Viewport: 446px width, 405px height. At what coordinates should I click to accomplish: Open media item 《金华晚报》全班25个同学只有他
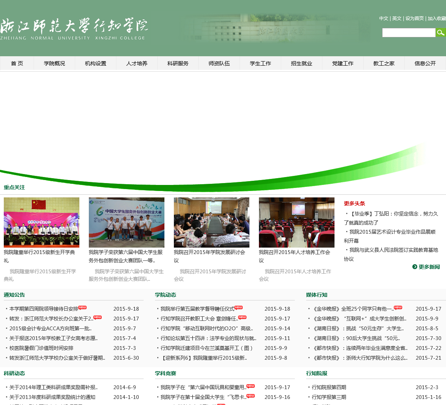[353, 309]
